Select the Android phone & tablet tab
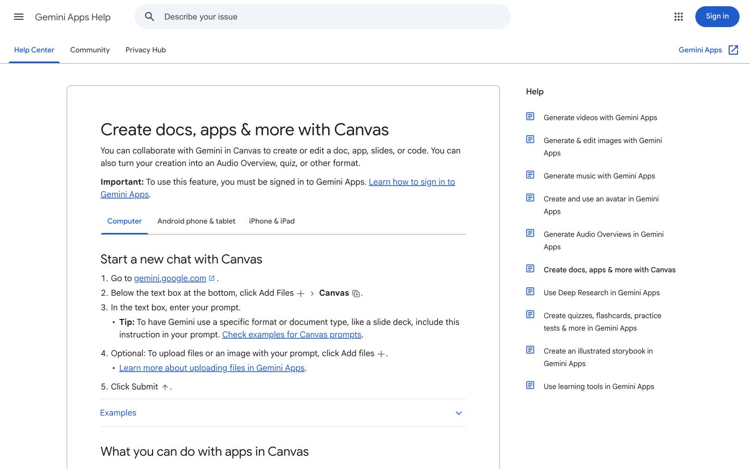Screen dimensions: 750x469 [196, 221]
